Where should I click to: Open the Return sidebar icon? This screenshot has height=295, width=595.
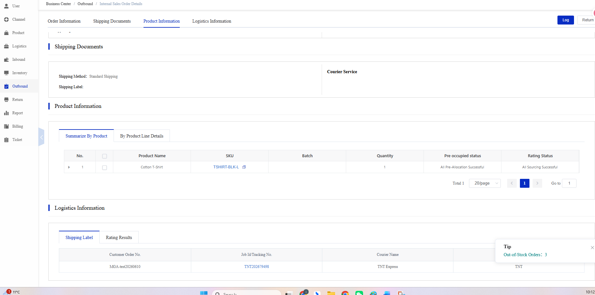(6, 100)
